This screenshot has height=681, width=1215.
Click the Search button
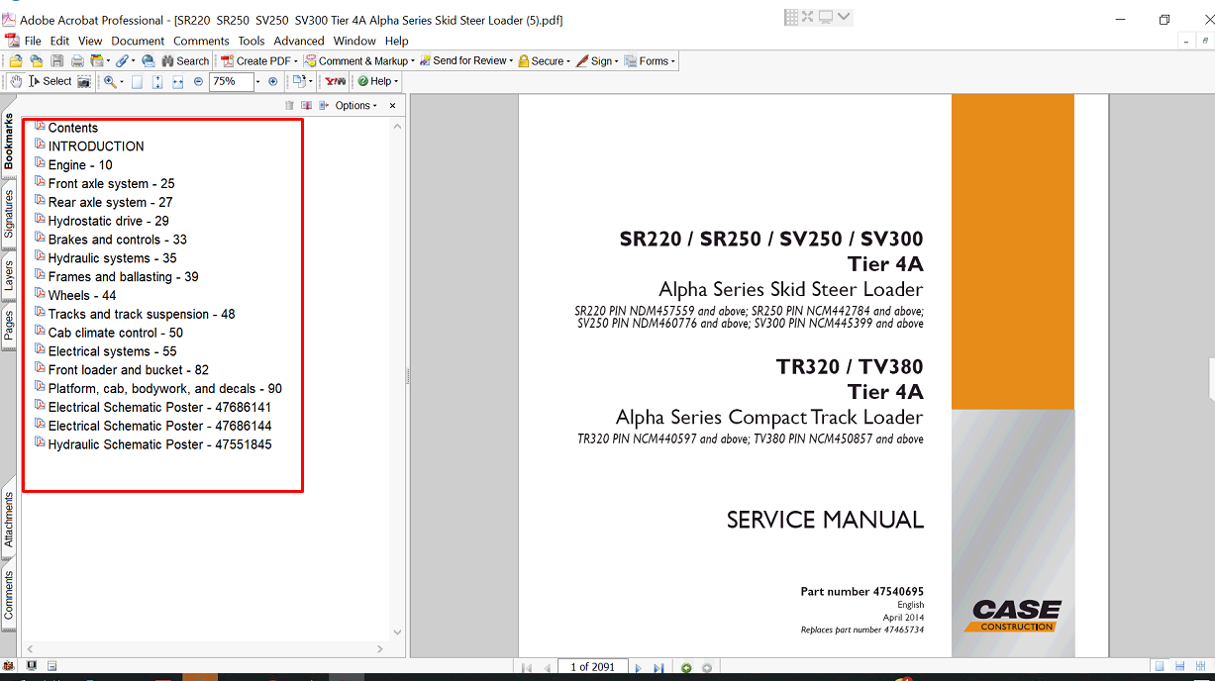(185, 61)
